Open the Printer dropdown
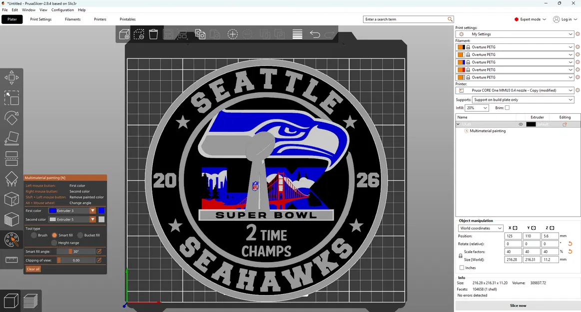The image size is (581, 312). (517, 90)
